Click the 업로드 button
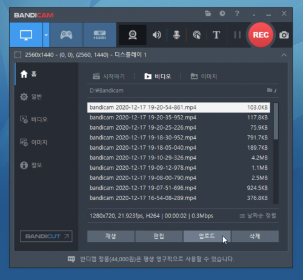This screenshot has width=303, height=280. click(x=207, y=236)
